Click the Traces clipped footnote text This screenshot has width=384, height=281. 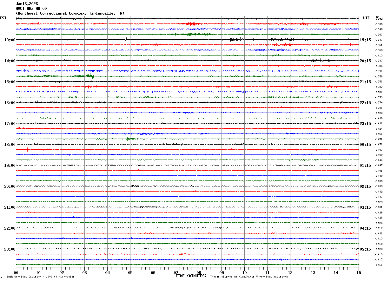click(249, 277)
